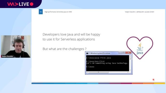The width and height of the screenshot is (166, 93).
Task: Close the cmd.exe window
Action: (x=128, y=52)
